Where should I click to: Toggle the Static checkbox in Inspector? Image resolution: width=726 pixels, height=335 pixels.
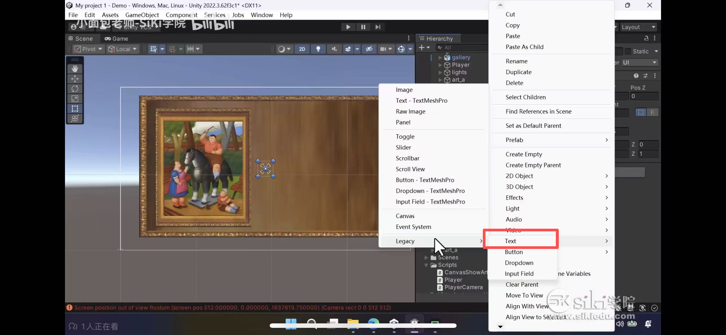click(628, 52)
